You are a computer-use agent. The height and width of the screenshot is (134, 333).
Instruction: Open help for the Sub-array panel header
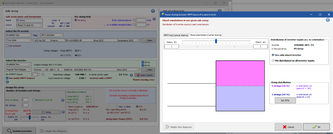[153, 11]
